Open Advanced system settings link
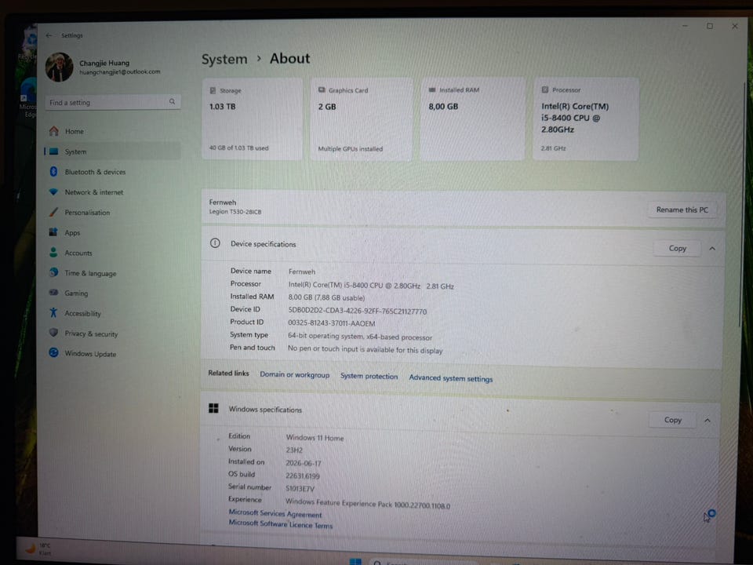Image resolution: width=753 pixels, height=565 pixels. pos(450,378)
